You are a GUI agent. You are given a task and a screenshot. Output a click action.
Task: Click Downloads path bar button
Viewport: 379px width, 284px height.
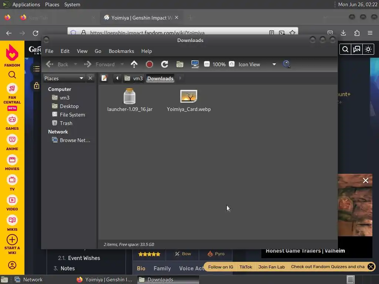click(x=160, y=78)
